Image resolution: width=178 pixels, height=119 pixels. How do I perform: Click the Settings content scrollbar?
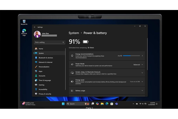[147, 54]
